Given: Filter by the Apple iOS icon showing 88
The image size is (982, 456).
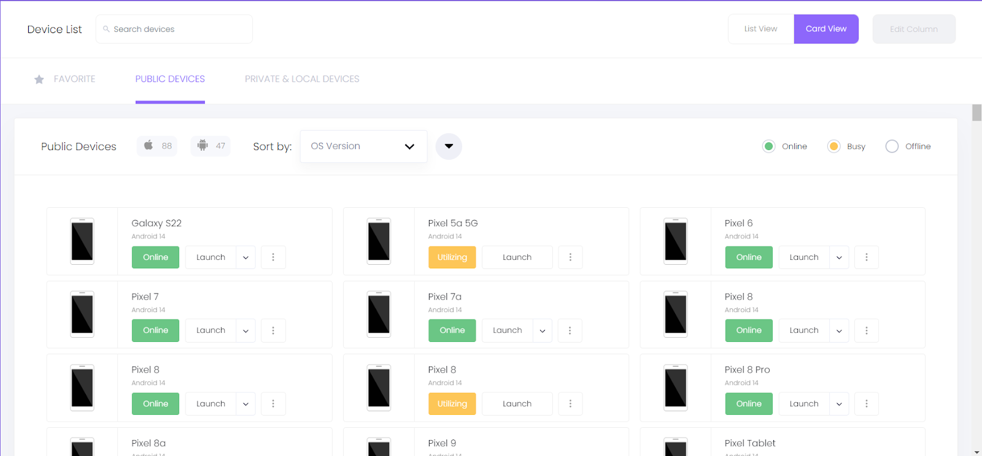Looking at the screenshot, I should 157,146.
